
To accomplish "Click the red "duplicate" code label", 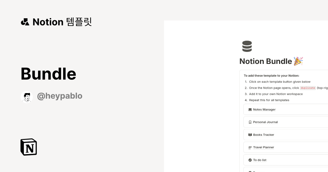I will pyautogui.click(x=308, y=88).
